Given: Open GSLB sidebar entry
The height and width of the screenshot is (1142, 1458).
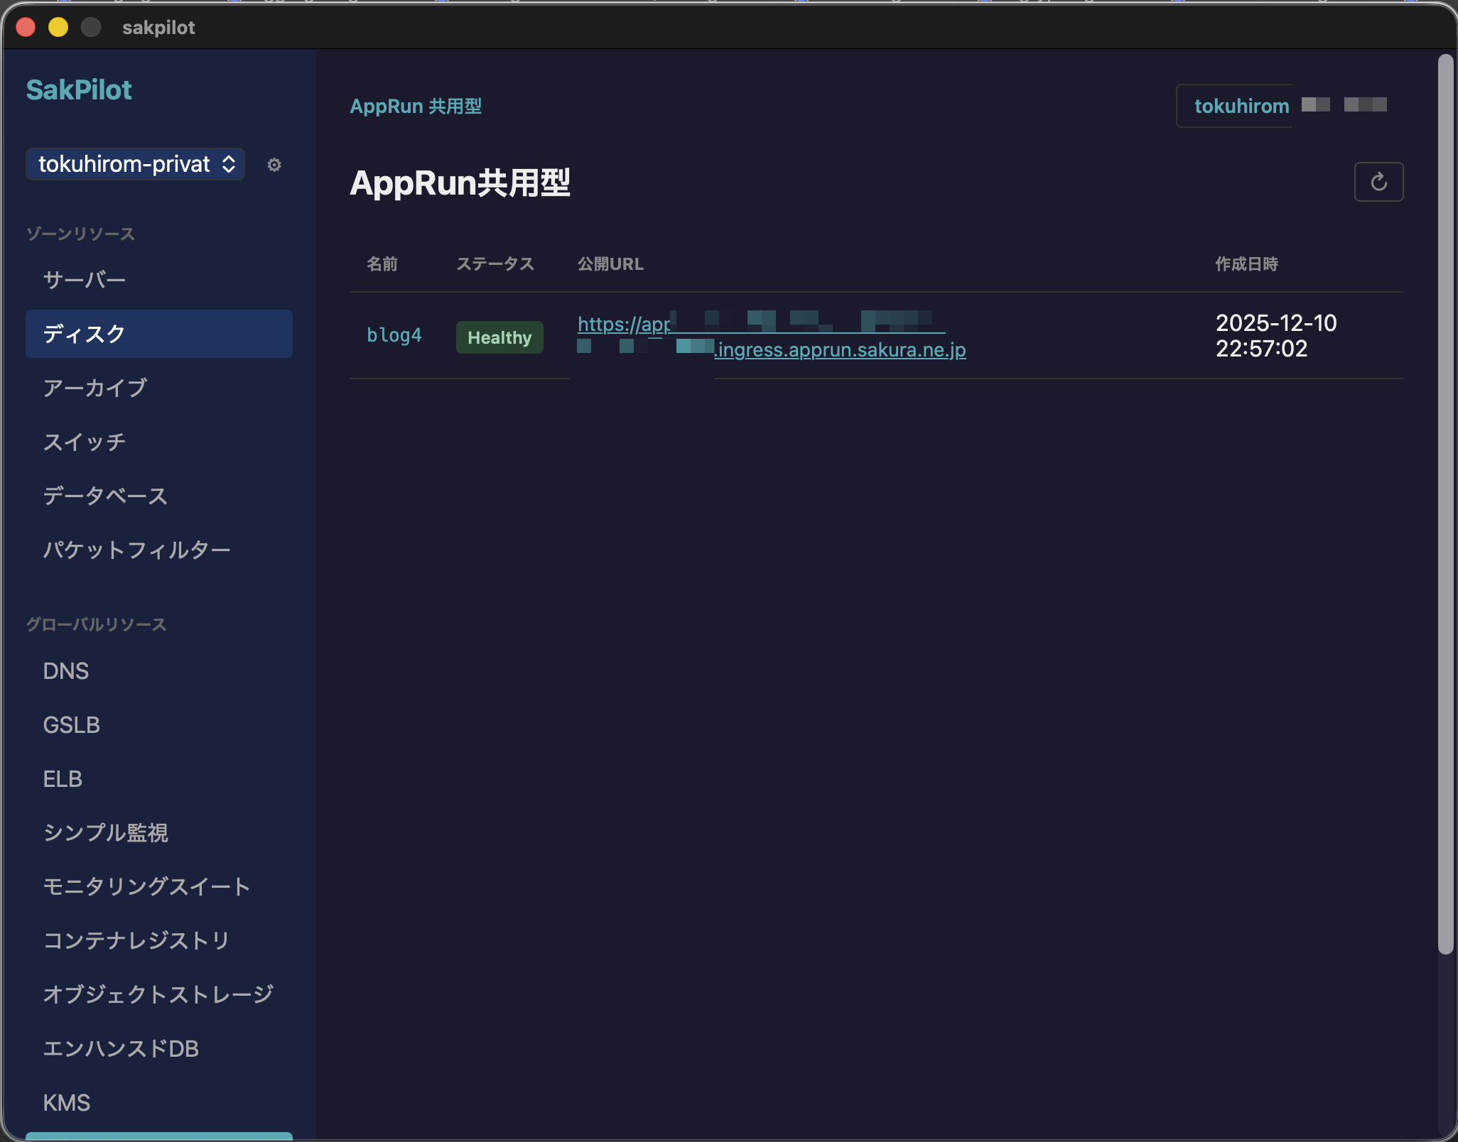Looking at the screenshot, I should (x=71, y=725).
